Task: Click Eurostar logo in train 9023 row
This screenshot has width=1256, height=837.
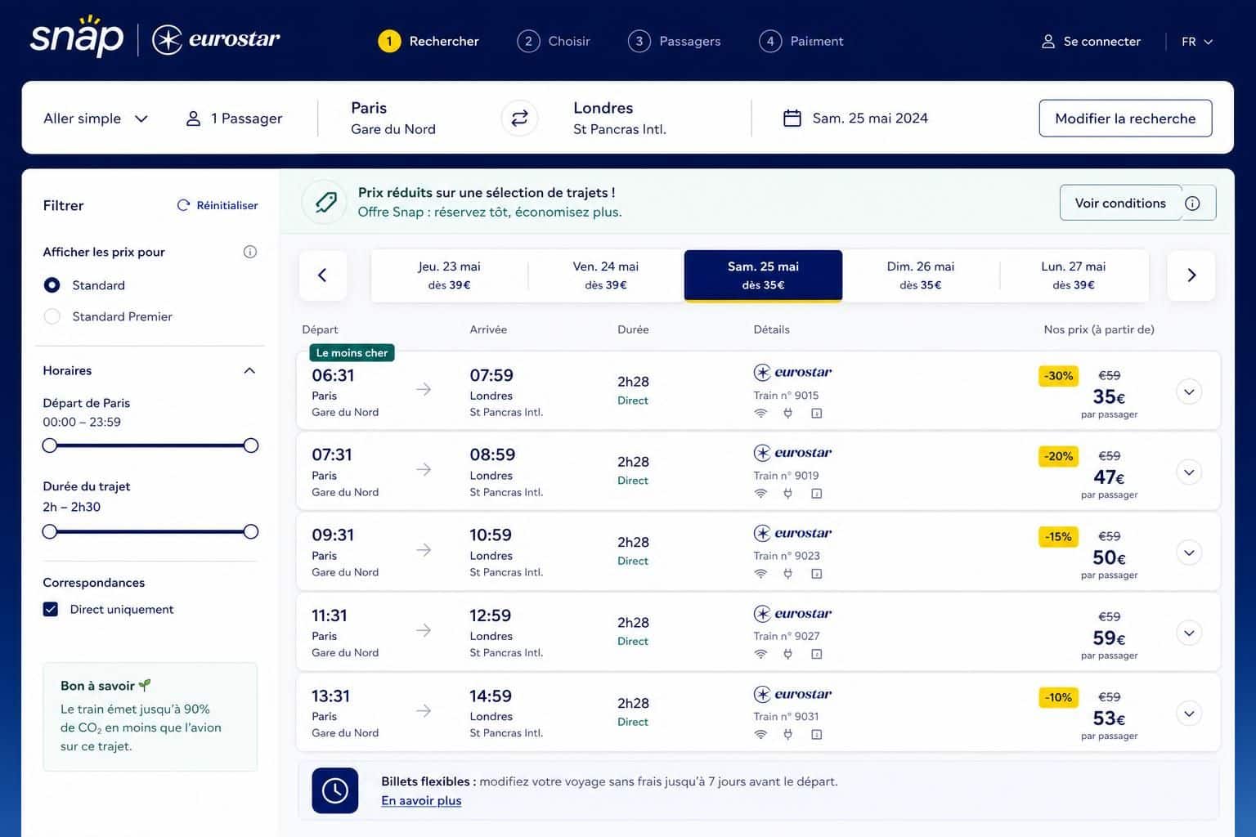Action: click(x=792, y=533)
